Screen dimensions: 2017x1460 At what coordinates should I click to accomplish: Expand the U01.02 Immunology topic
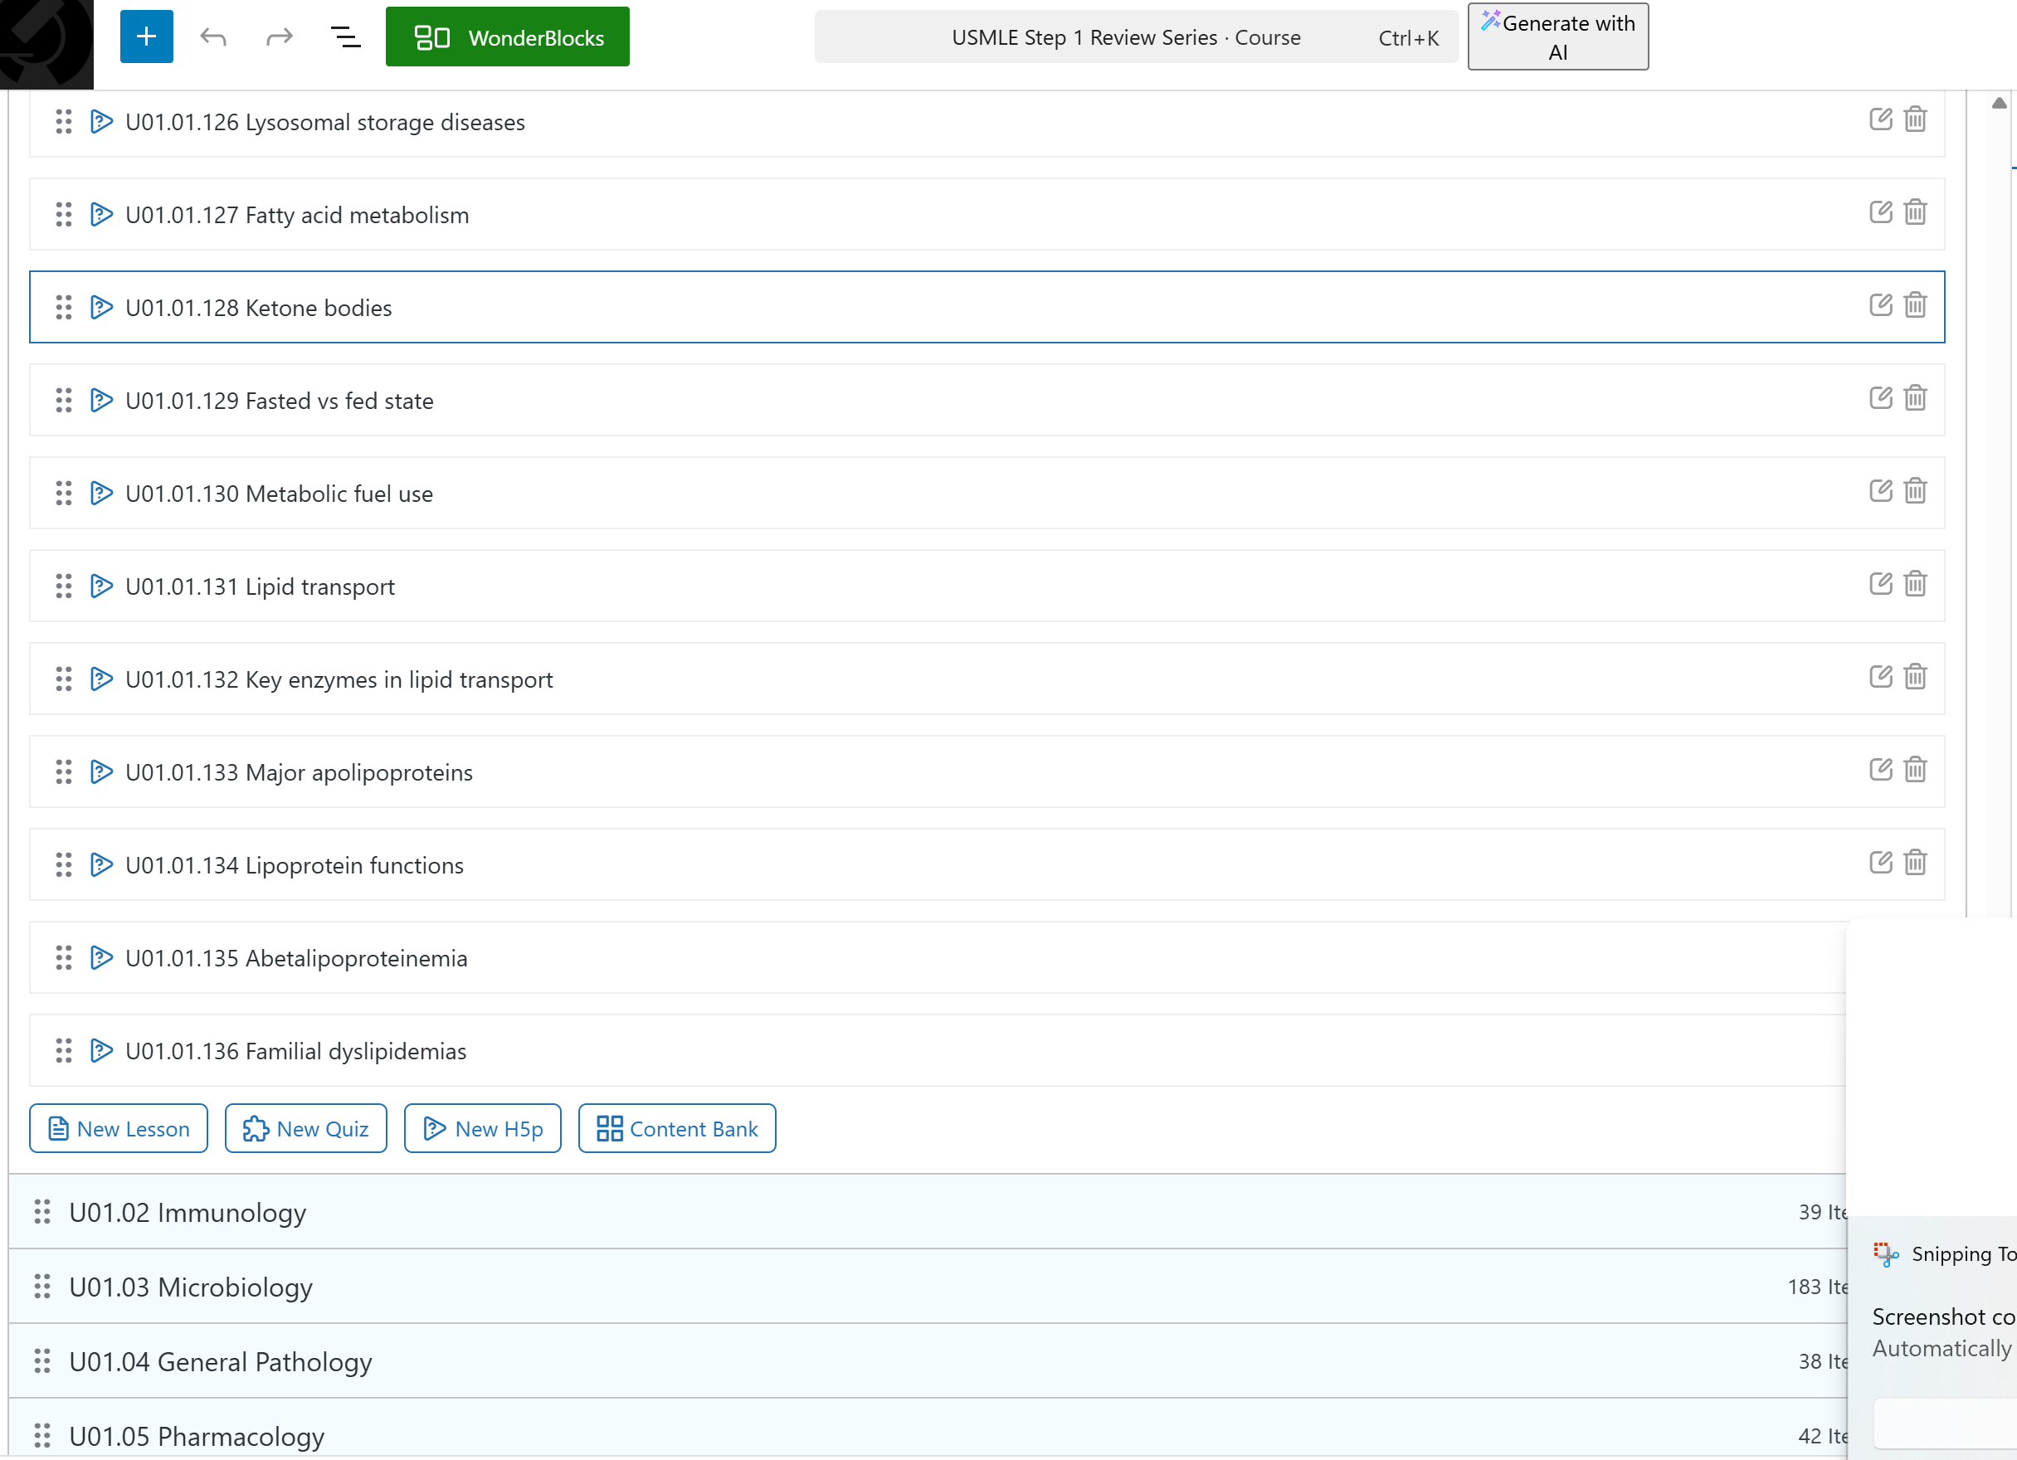pyautogui.click(x=188, y=1212)
